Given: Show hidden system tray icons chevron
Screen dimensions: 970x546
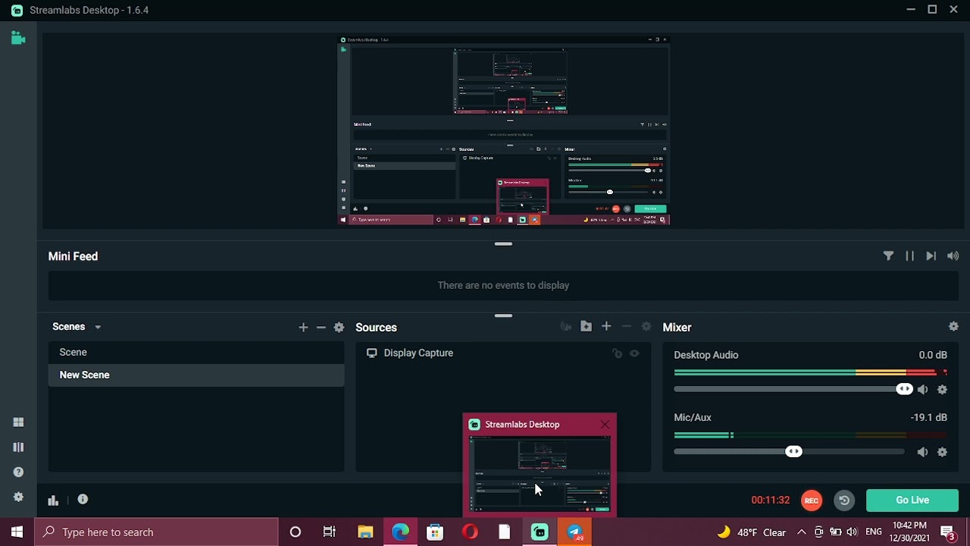Looking at the screenshot, I should tap(801, 532).
